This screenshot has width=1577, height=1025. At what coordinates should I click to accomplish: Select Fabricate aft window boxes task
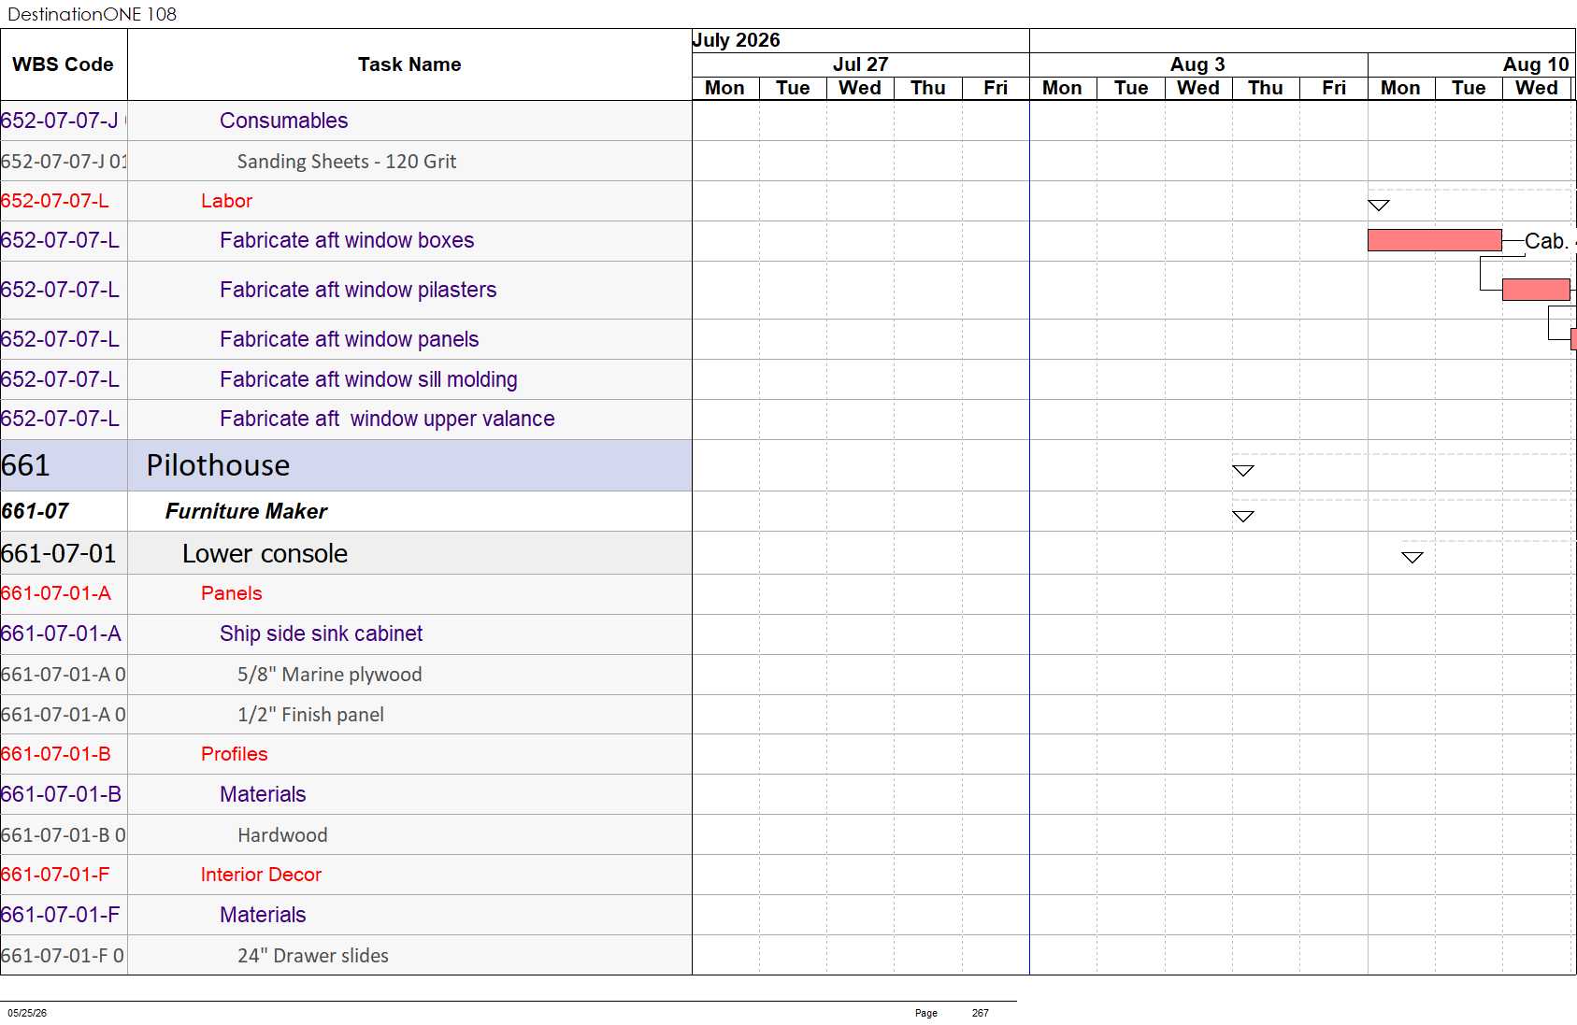347,240
